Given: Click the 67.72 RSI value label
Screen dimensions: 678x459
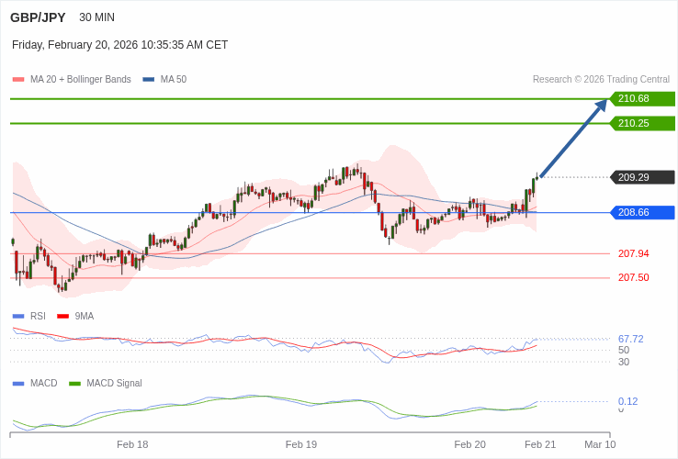Looking at the screenshot, I should pyautogui.click(x=630, y=339).
